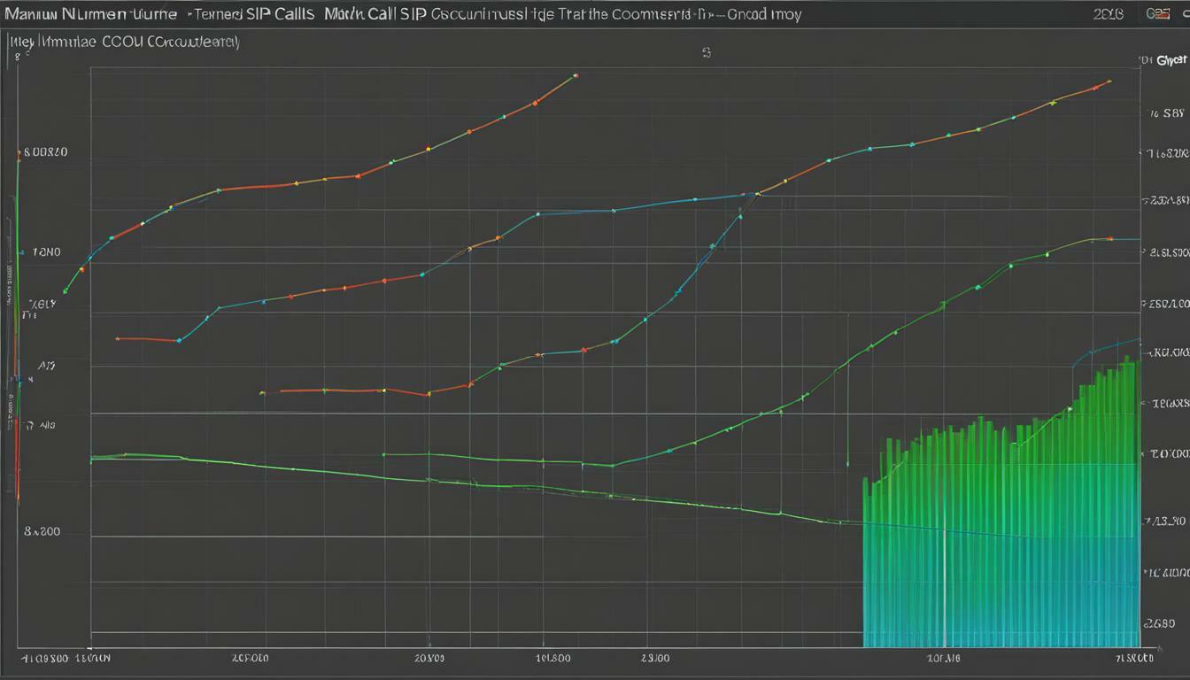
Task: Select the Glycet label on the right axis
Action: 1171,61
